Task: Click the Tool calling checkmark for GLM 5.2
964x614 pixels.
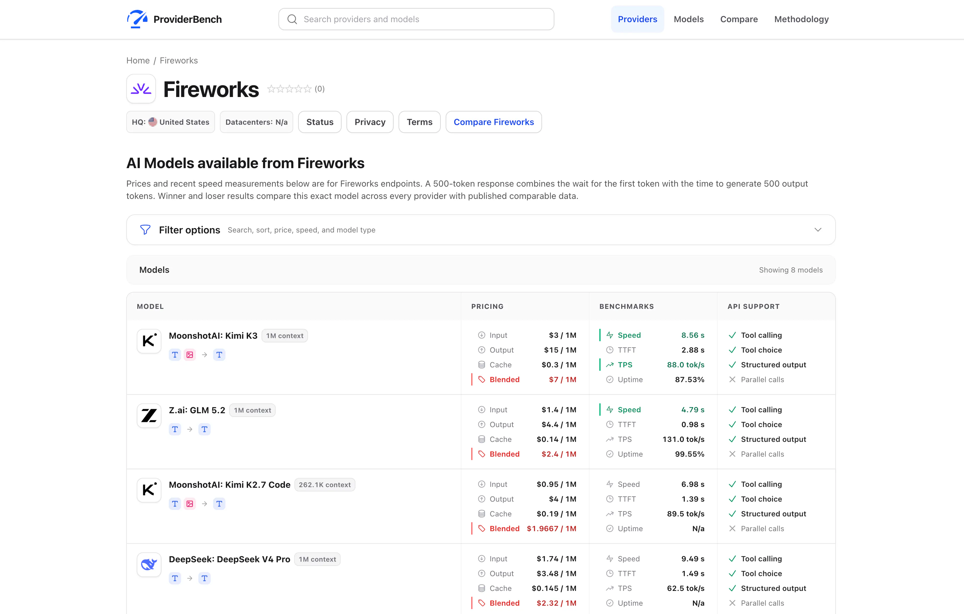Action: coord(732,410)
